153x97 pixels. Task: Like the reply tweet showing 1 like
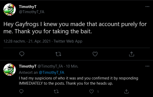point(92,92)
